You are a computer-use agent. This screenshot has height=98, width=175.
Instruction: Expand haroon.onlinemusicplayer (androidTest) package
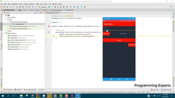pyautogui.click(x=8, y=26)
